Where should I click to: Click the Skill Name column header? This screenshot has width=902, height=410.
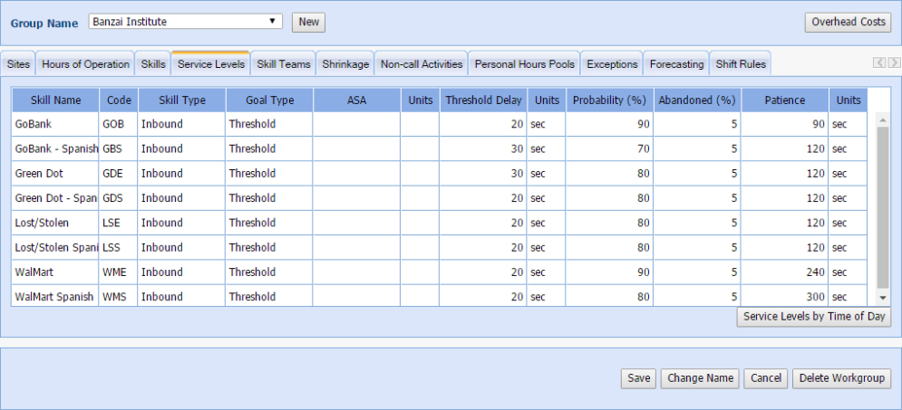(55, 100)
